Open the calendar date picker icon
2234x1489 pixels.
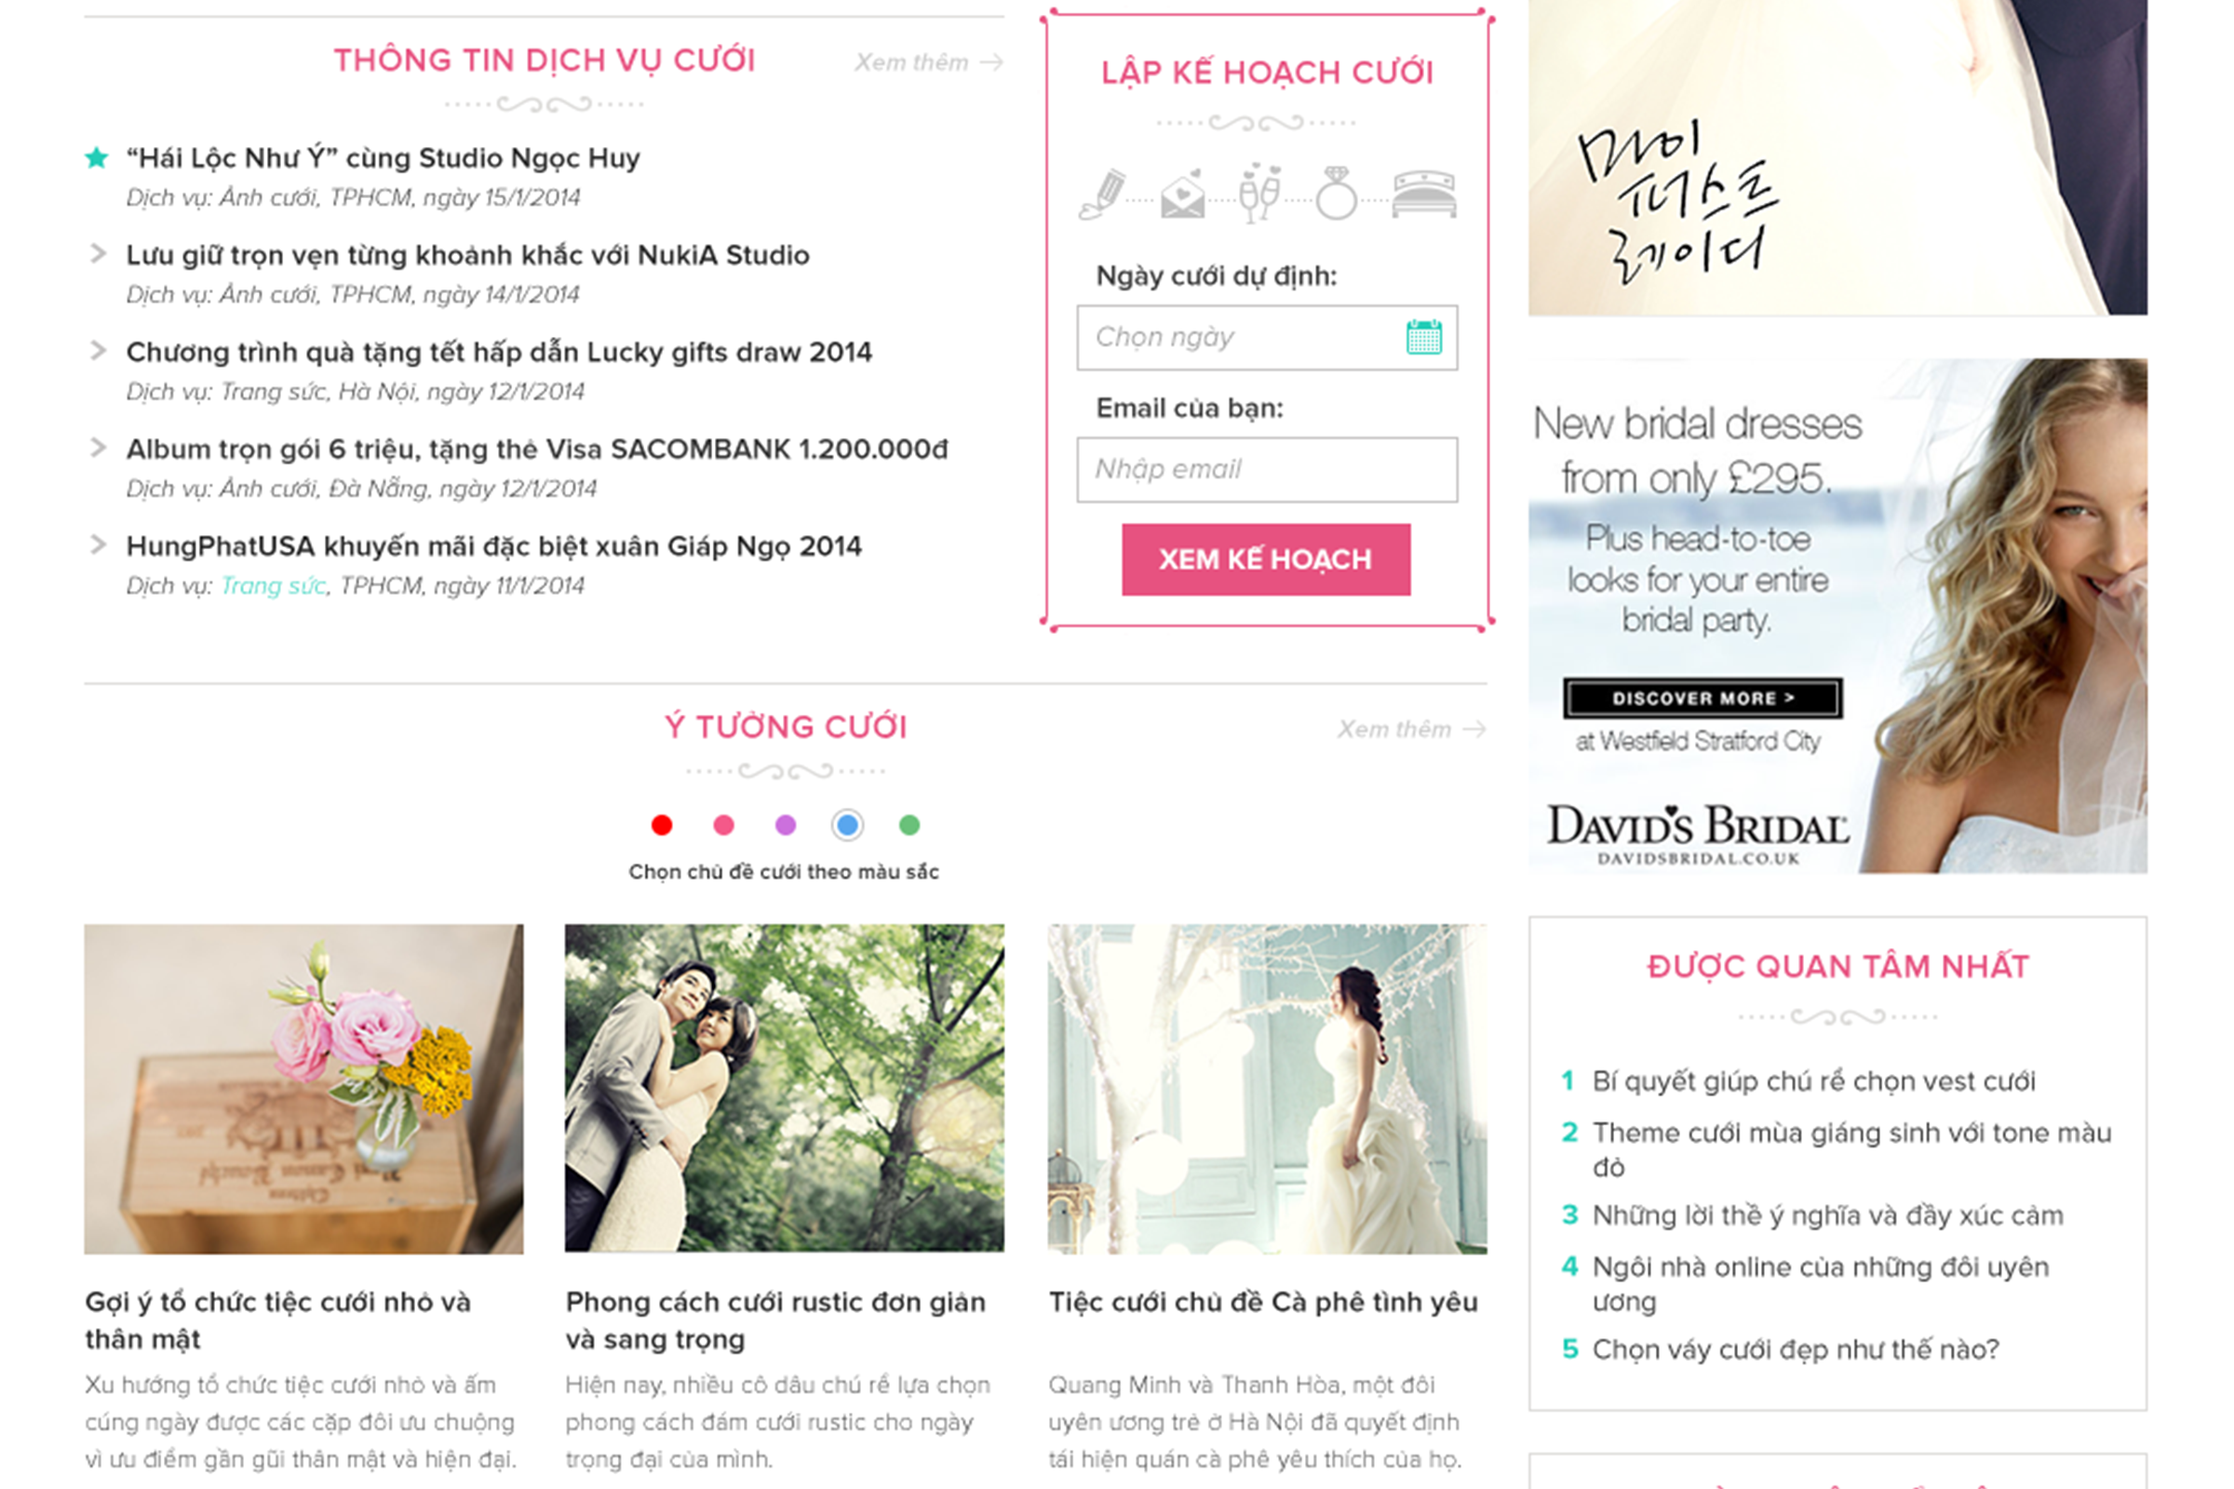[1424, 337]
